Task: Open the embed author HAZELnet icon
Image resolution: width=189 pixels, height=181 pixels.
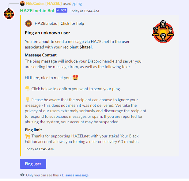Action: point(28,23)
